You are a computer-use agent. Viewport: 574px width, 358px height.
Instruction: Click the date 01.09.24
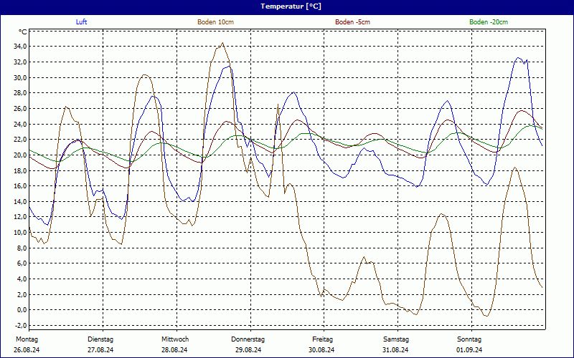[469, 350]
